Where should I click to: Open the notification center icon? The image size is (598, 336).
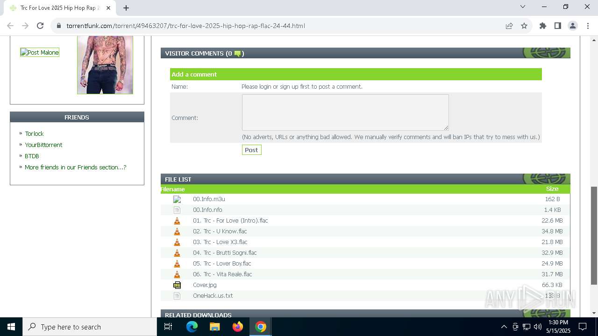(583, 327)
